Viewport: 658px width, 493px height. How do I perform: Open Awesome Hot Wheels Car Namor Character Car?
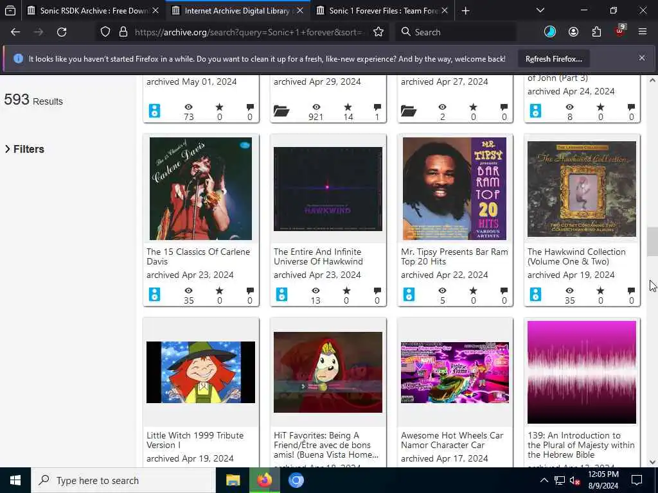[452, 440]
